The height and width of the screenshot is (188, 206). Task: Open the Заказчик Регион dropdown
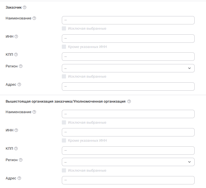128,68
